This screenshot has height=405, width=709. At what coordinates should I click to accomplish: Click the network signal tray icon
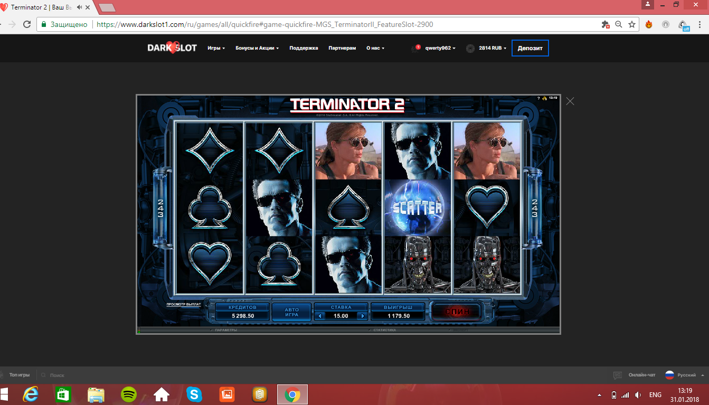[626, 395]
